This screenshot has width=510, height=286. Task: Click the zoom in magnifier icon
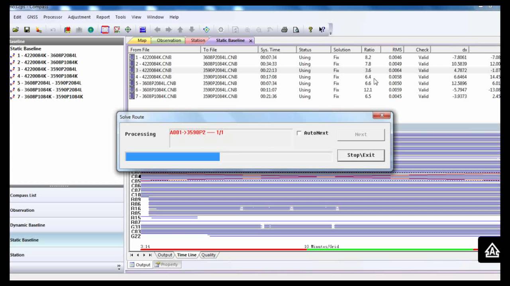point(247,30)
